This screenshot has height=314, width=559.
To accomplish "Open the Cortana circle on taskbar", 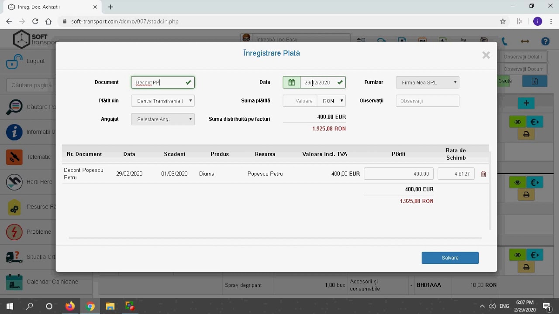I will [49, 306].
